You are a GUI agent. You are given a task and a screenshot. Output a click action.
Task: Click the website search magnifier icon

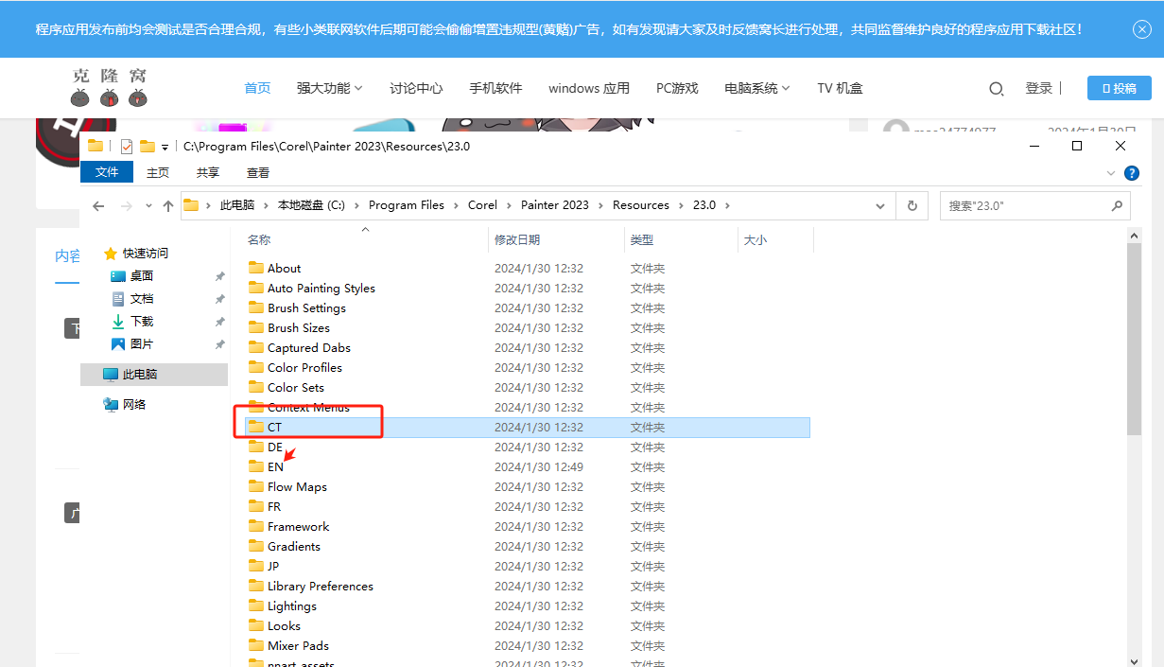click(x=996, y=89)
